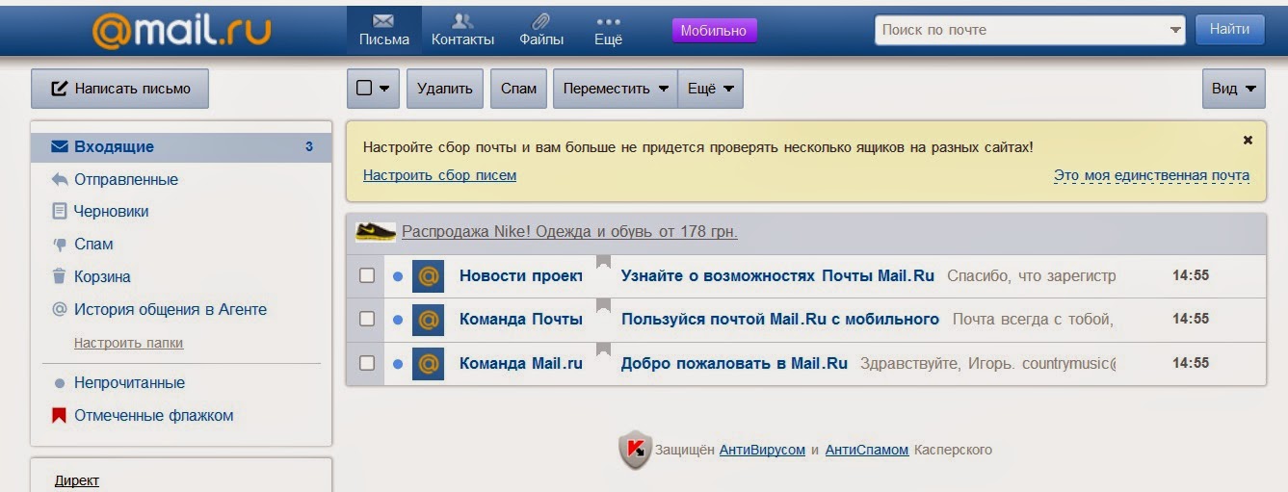Viewport: 1288px width, 492px height.
Task: Toggle the select-all checkbox in toolbar
Action: click(x=364, y=89)
